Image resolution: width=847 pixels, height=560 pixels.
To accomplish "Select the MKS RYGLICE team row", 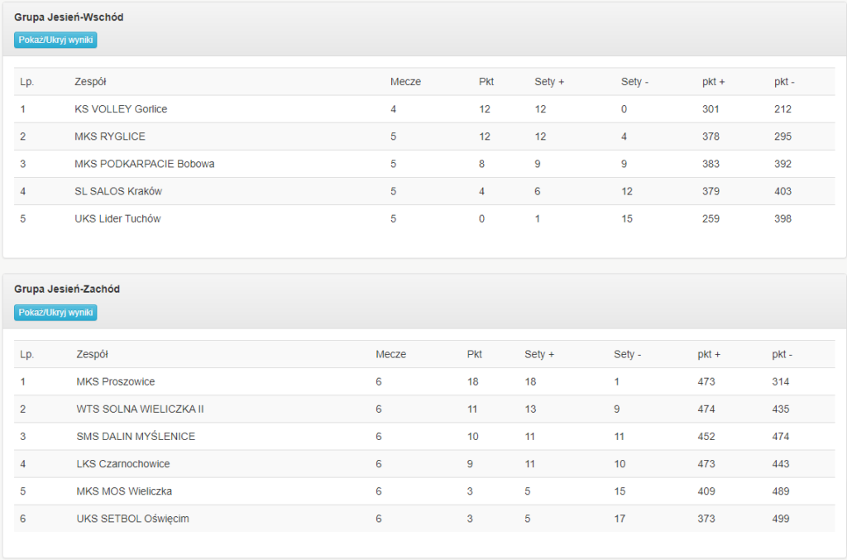I will point(424,136).
